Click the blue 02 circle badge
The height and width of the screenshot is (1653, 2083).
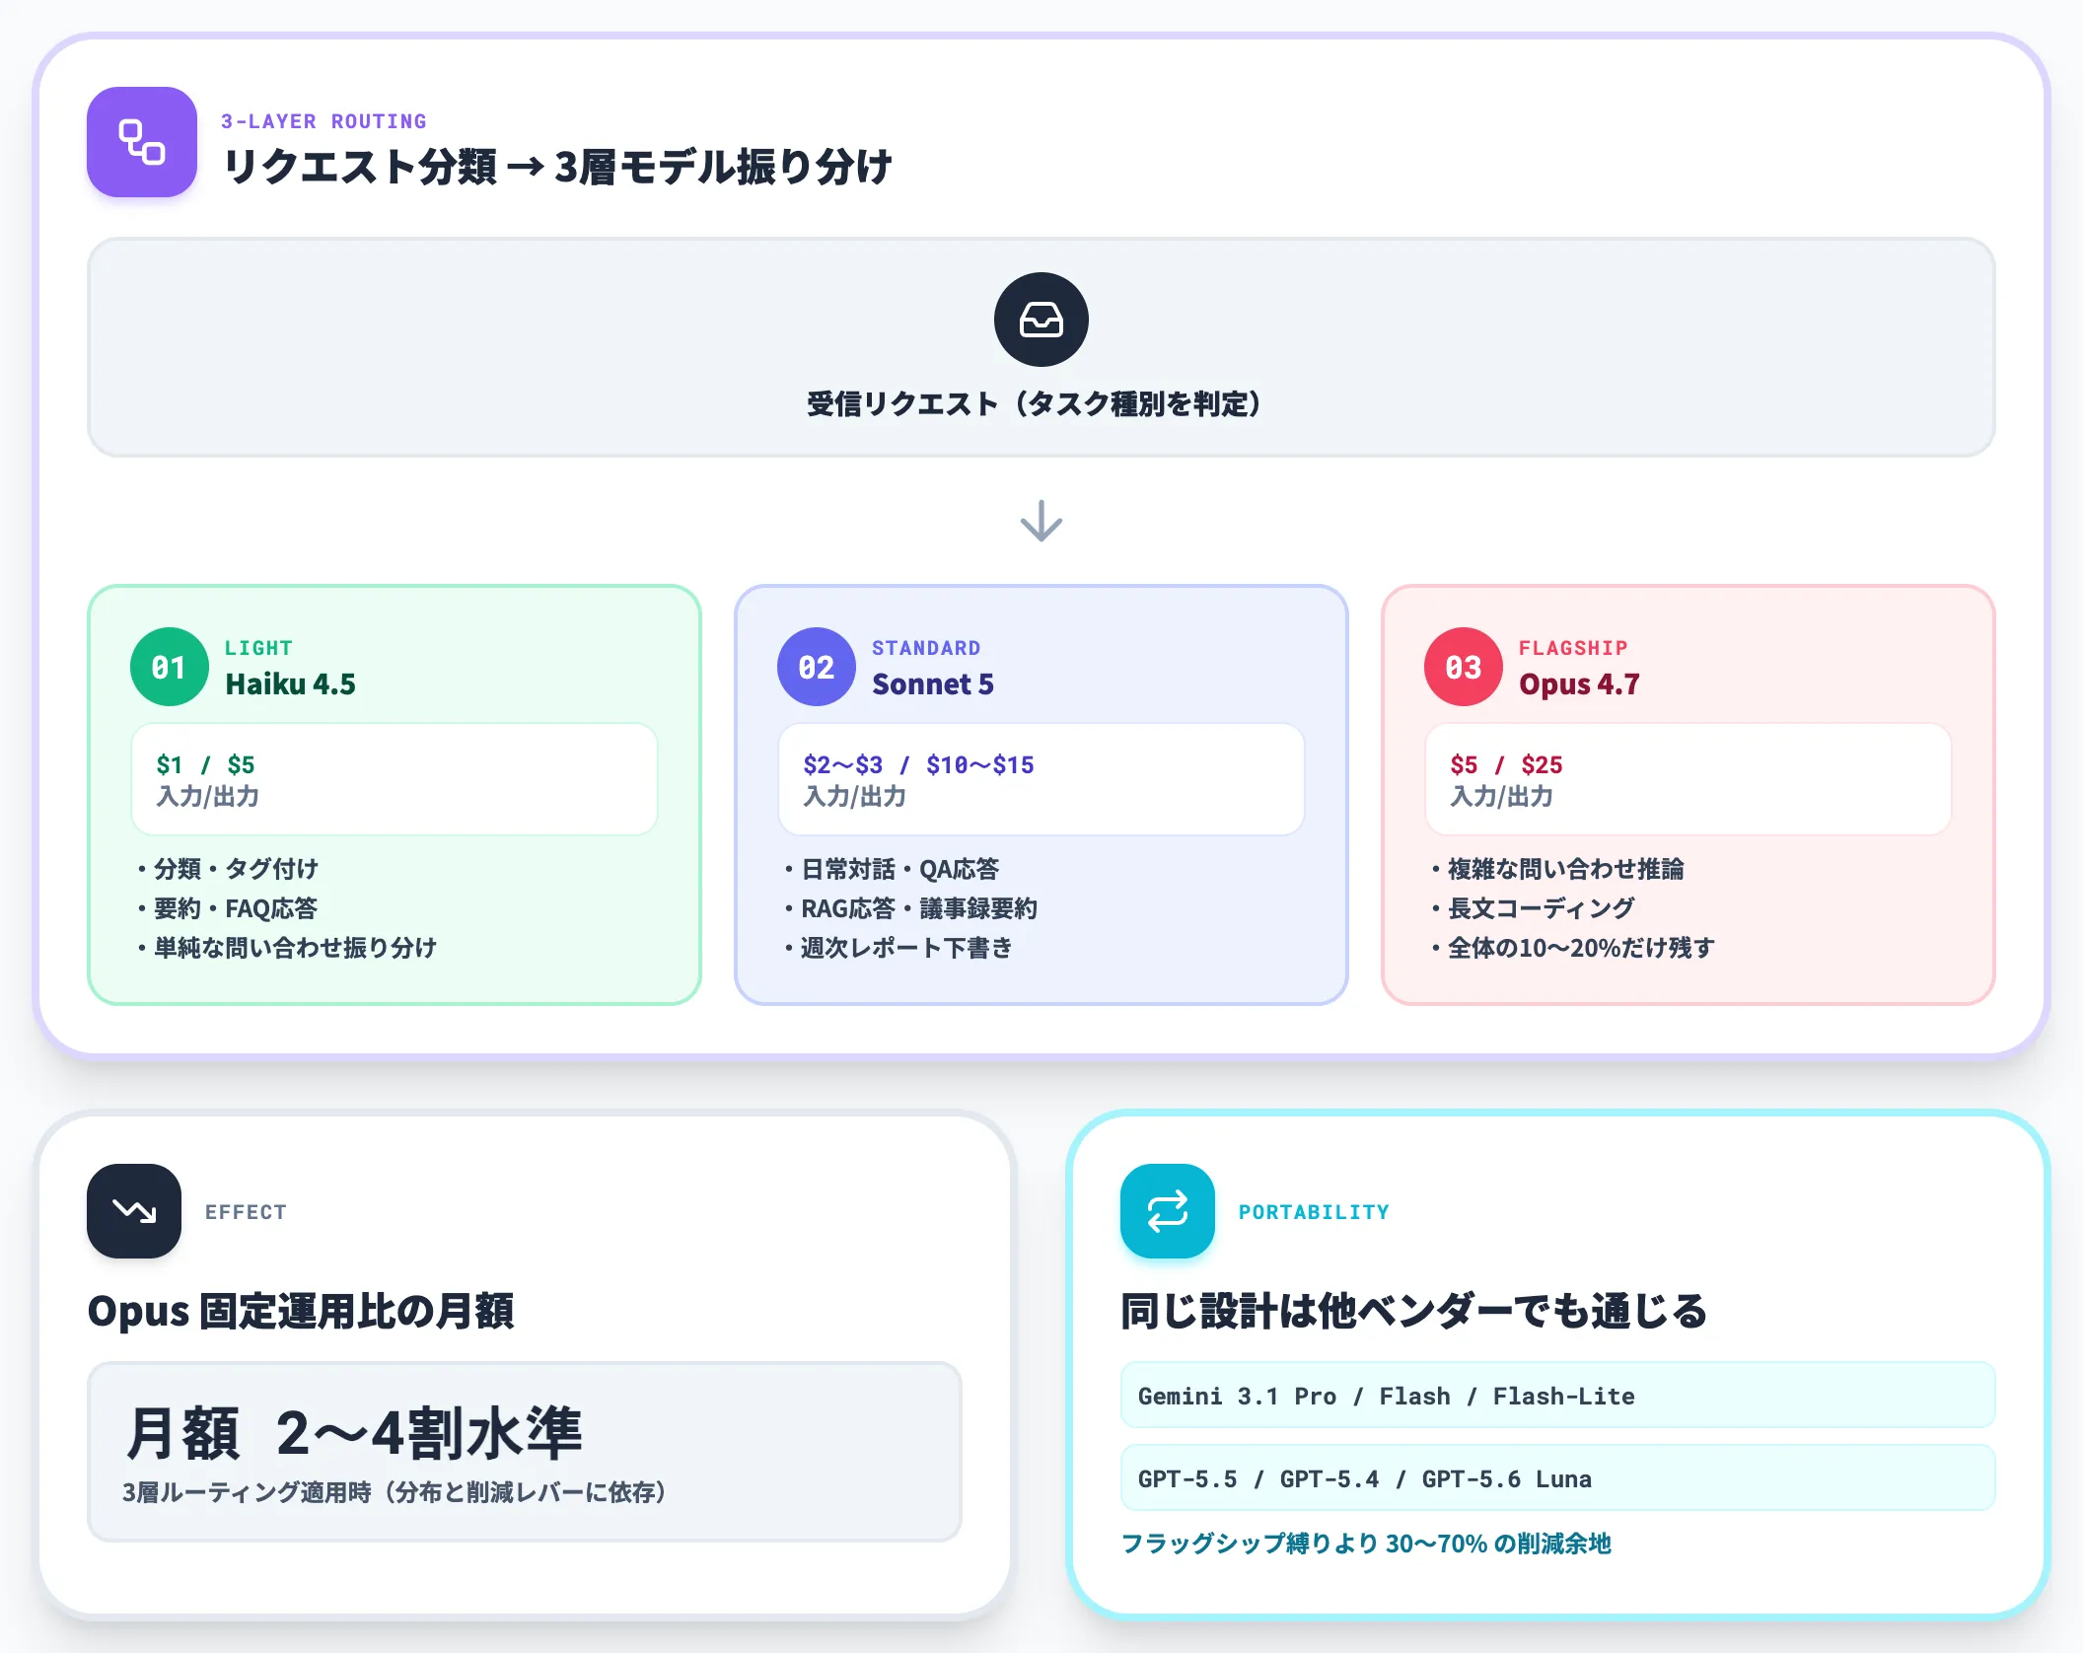tap(817, 667)
